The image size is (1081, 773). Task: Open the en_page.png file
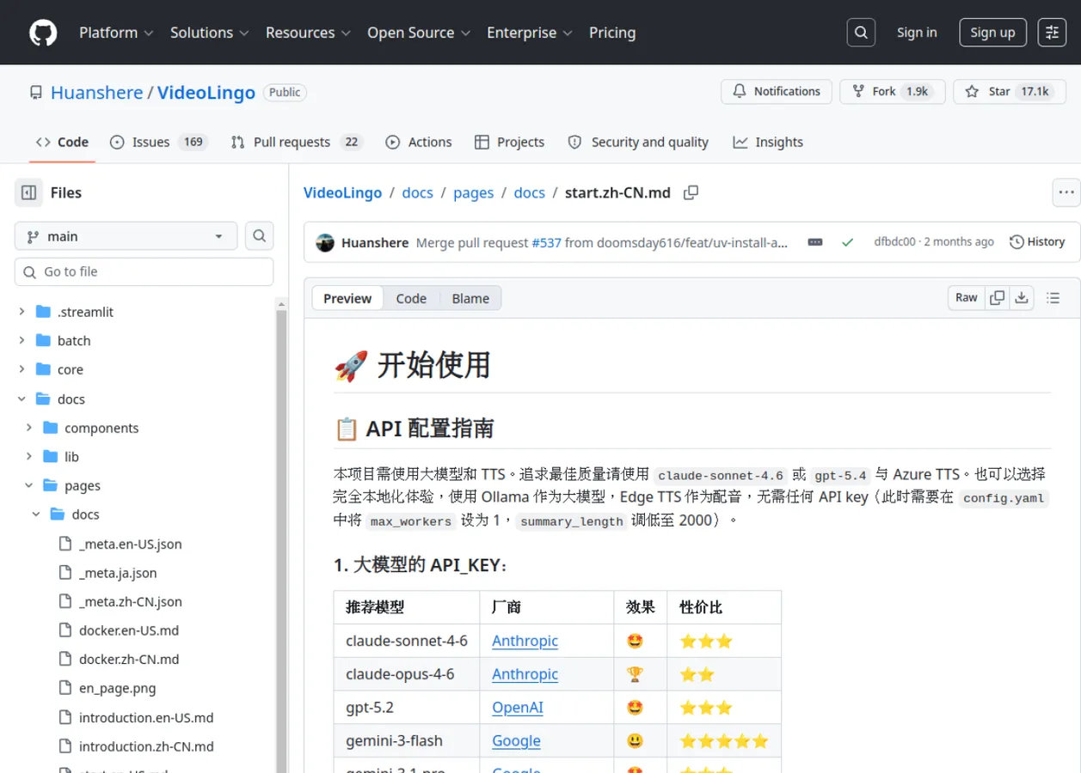pos(117,688)
